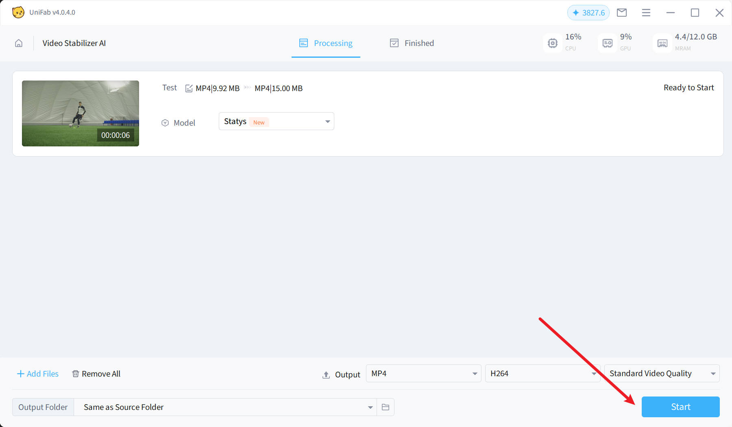Screen dimensions: 732x427
Task: Switch to the Finished tab
Action: pos(412,43)
